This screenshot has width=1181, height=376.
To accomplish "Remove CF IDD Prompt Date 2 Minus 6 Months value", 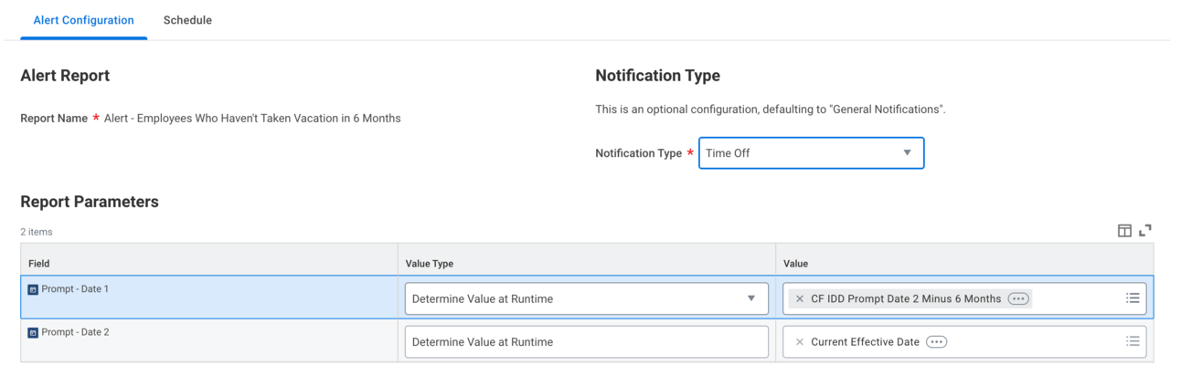I will (x=800, y=298).
